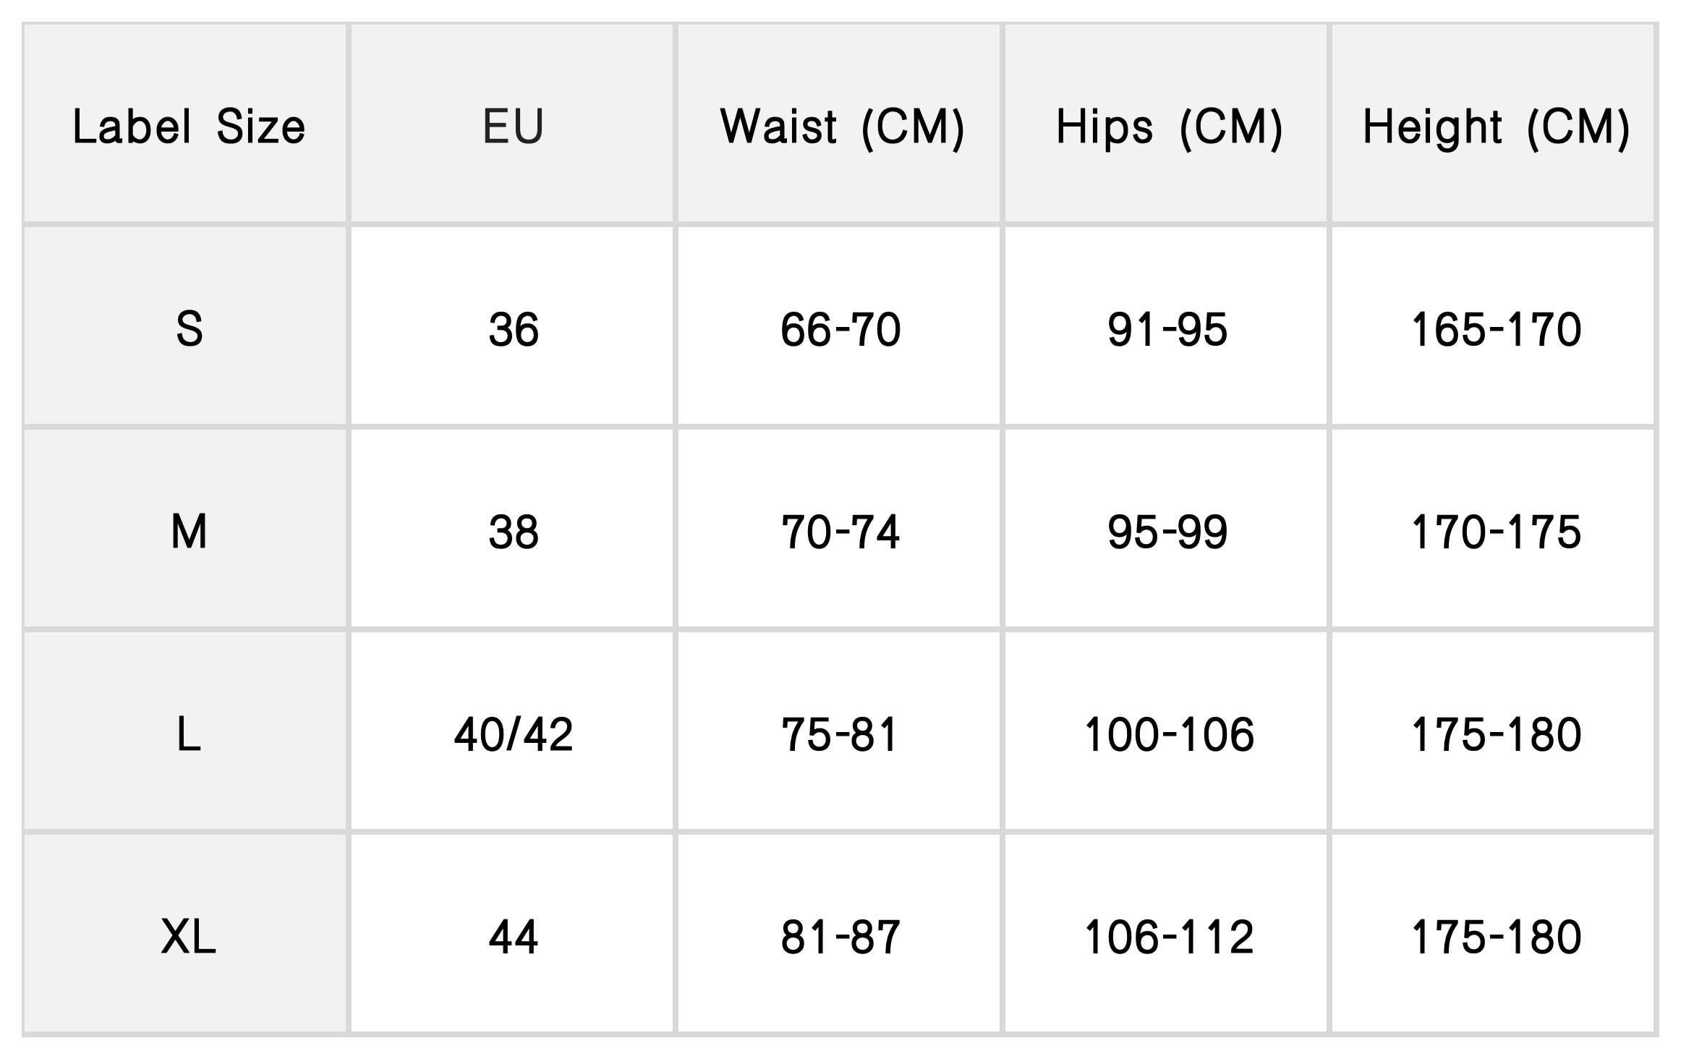Image resolution: width=1681 pixels, height=1059 pixels.
Task: Click the Height (CM) column header
Action: (1495, 127)
